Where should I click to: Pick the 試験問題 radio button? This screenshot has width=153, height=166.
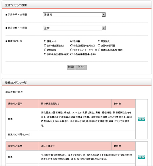tap(45, 50)
